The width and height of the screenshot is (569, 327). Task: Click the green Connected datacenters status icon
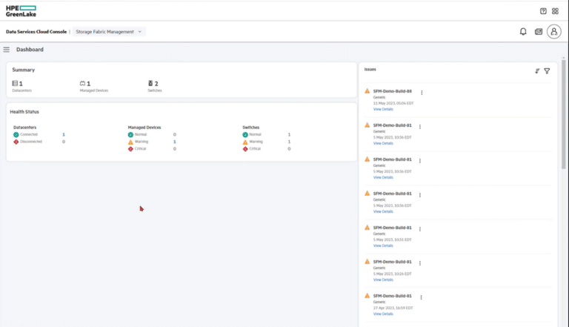[16, 134]
